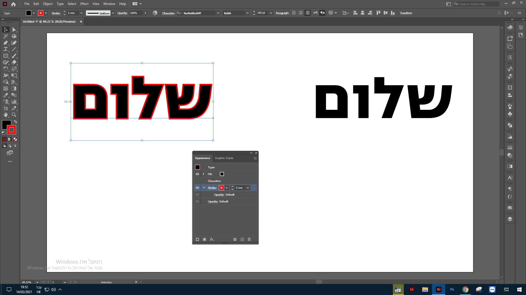Switch to the Graphic Styles tab
Screen dimensions: 526x295
click(x=224, y=158)
